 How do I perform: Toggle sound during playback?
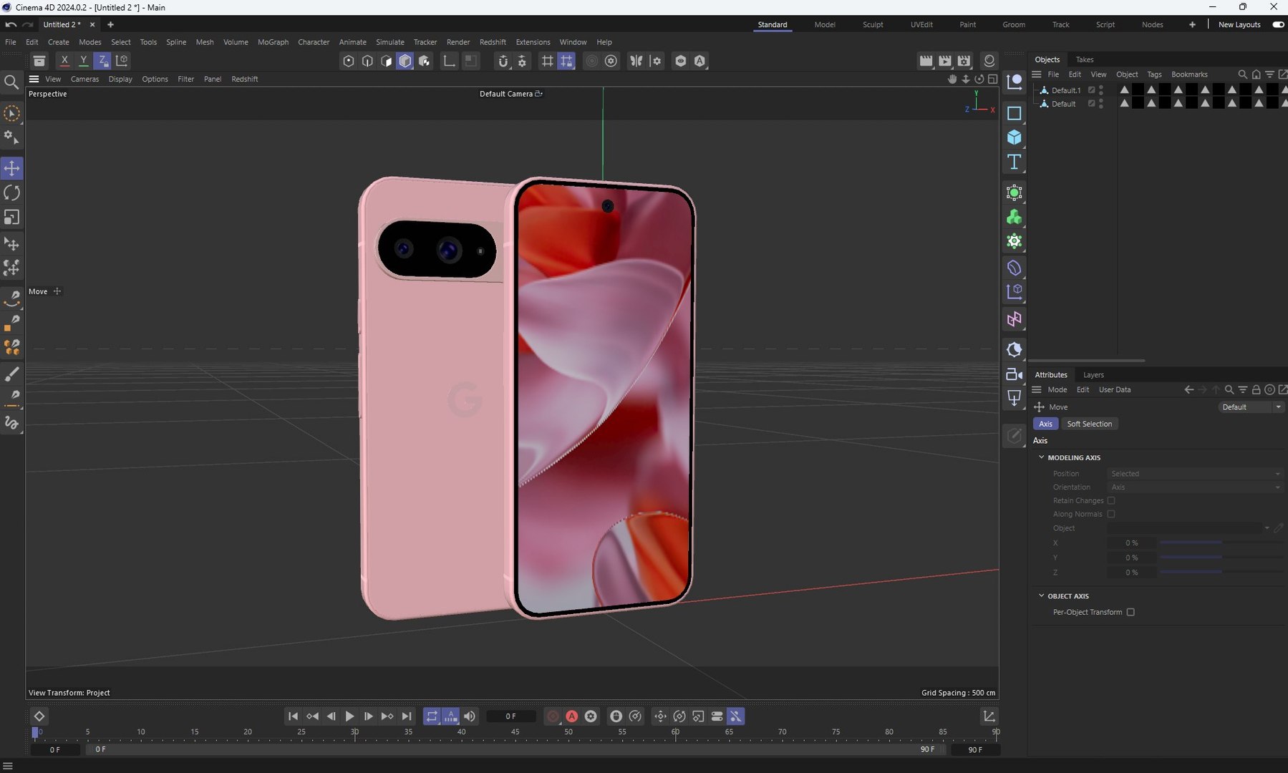(x=470, y=716)
